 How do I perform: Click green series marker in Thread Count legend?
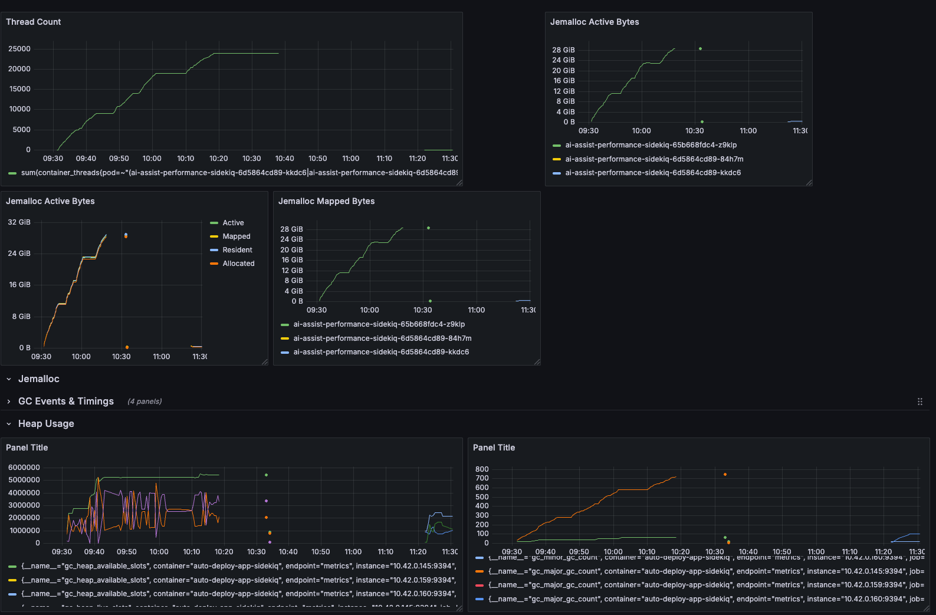pyautogui.click(x=12, y=173)
